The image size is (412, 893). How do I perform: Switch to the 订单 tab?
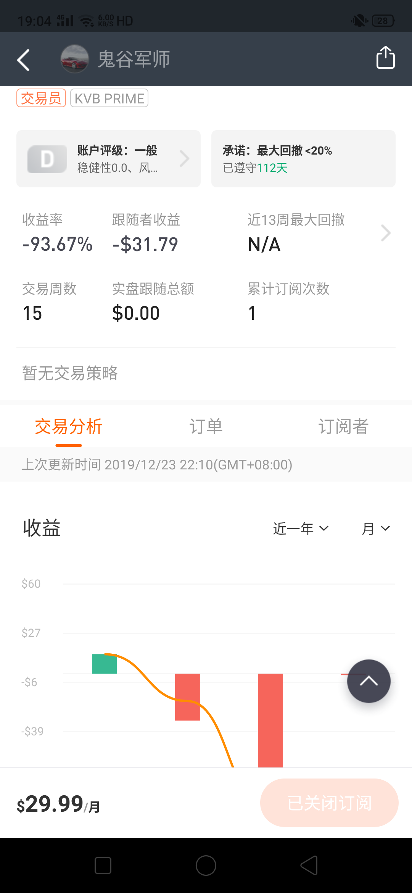[206, 426]
